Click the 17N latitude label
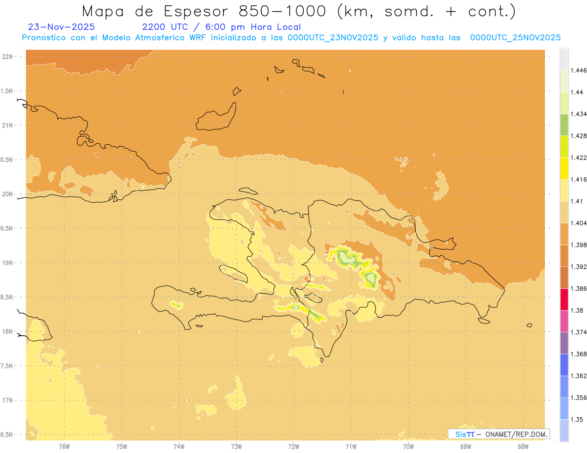 [7, 400]
